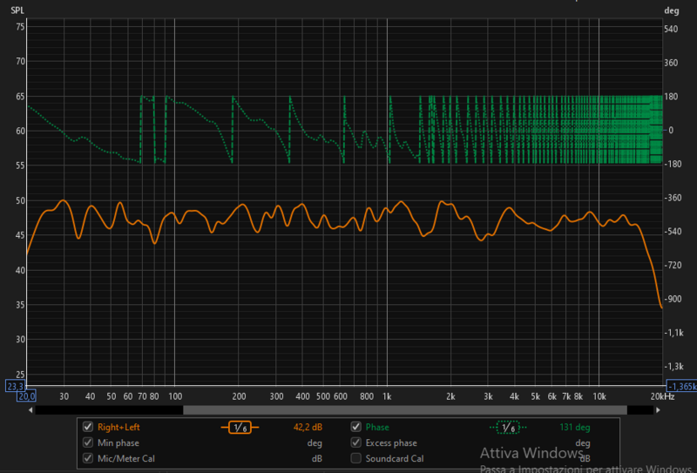Toggle the Mic/Meter Cal checkbox
The image size is (697, 473).
pos(87,458)
